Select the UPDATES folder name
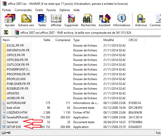 point(13,93)
